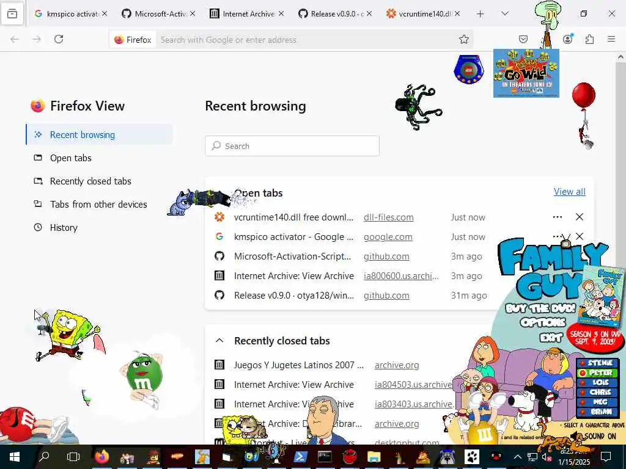The height and width of the screenshot is (469, 626).
Task: Close the kmspico activator browser tab
Action: click(104, 13)
